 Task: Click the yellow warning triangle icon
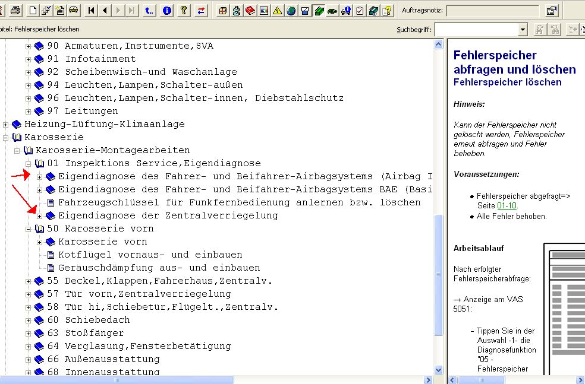point(277,10)
